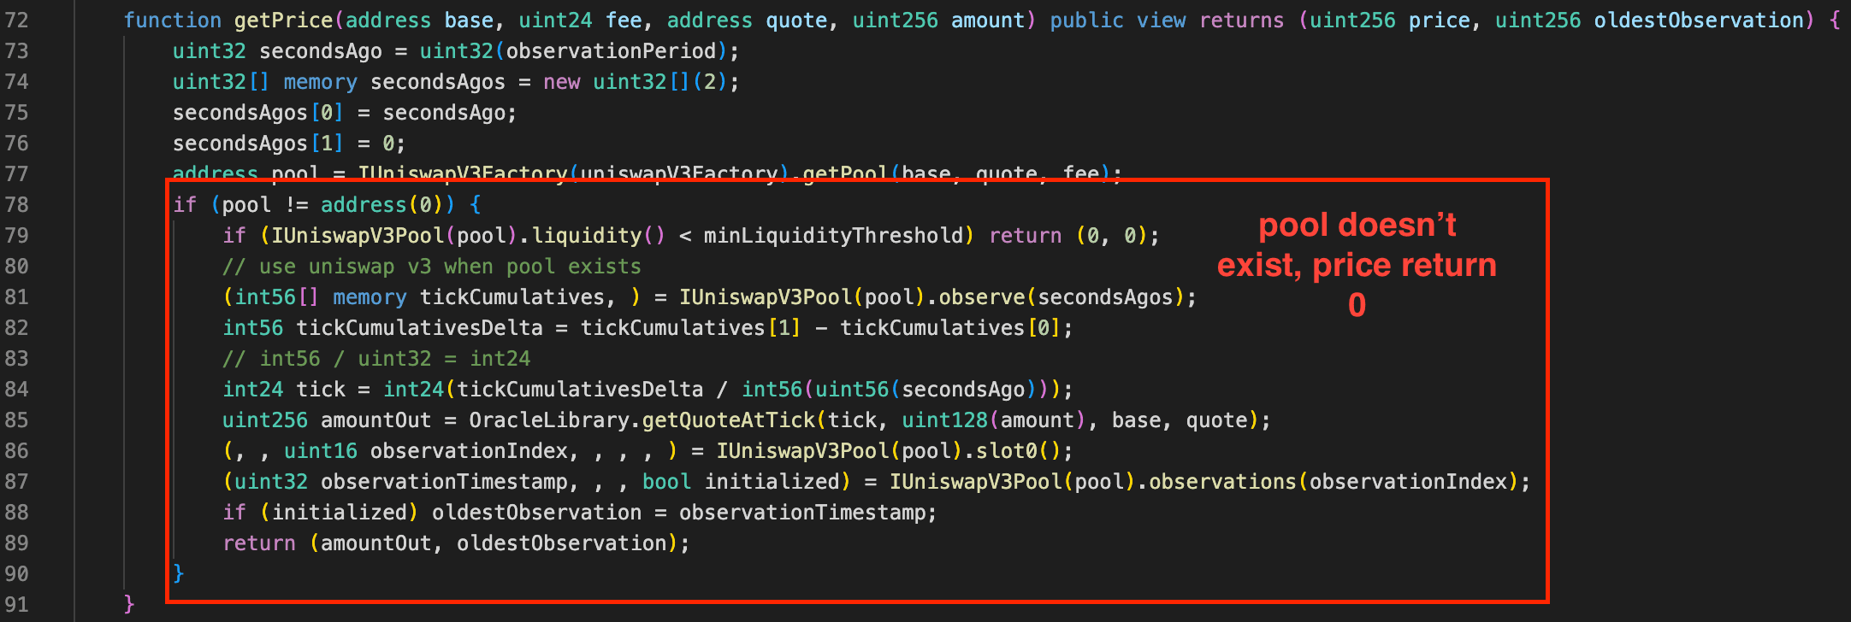Click the getQuoteAtTick method call
The image size is (1851, 622).
pos(729,420)
